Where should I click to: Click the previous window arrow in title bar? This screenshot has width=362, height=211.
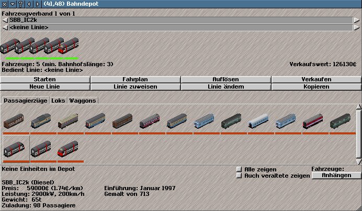click(x=30, y=4)
